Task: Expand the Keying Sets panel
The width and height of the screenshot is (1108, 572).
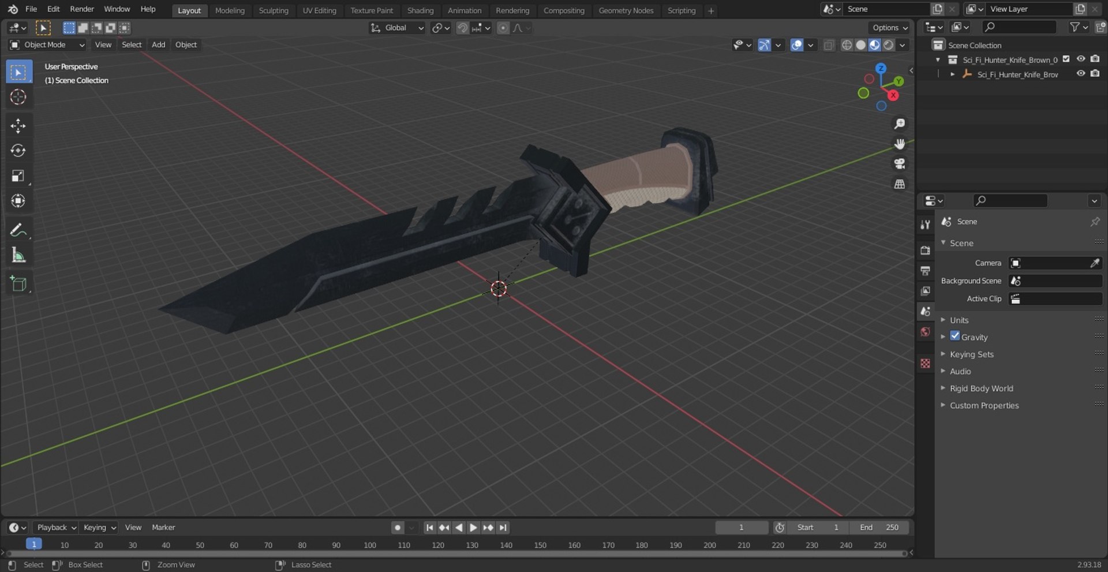Action: (x=972, y=354)
